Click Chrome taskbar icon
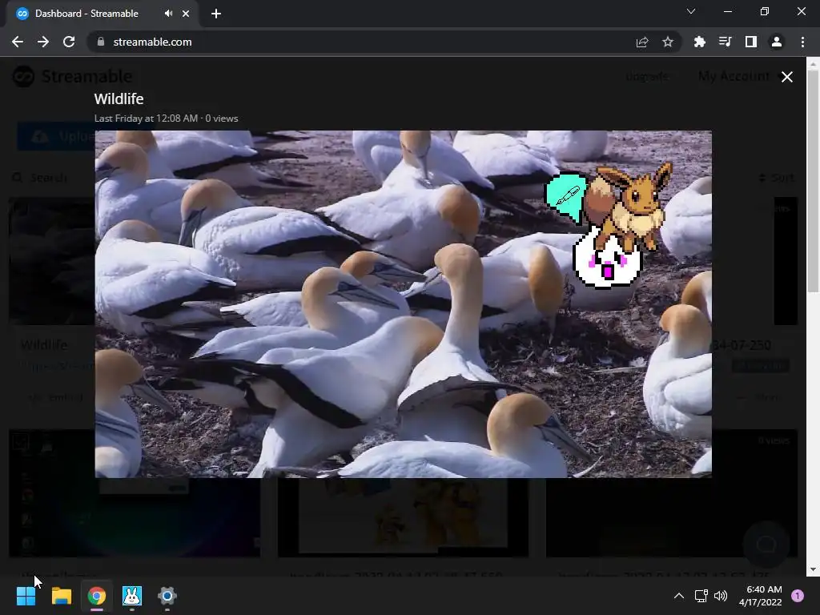820x615 pixels. point(97,596)
